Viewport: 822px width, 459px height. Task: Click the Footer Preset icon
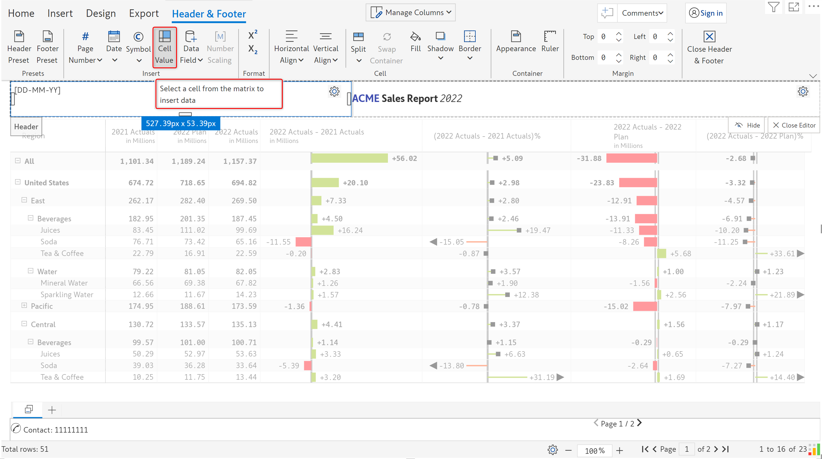coord(47,37)
